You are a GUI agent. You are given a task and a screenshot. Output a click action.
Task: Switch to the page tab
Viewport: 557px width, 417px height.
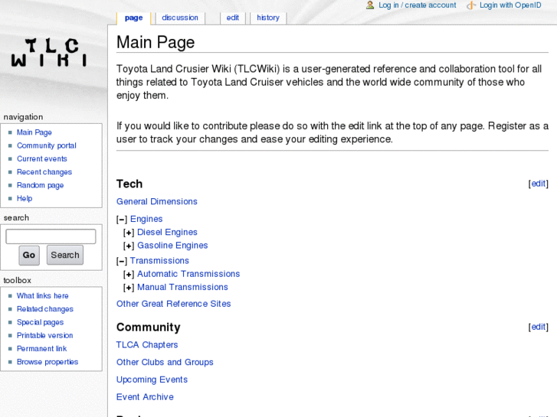[x=133, y=18]
